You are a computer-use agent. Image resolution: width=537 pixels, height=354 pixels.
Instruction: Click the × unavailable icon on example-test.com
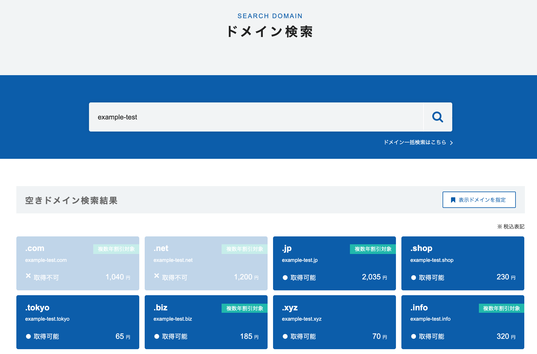tap(28, 276)
